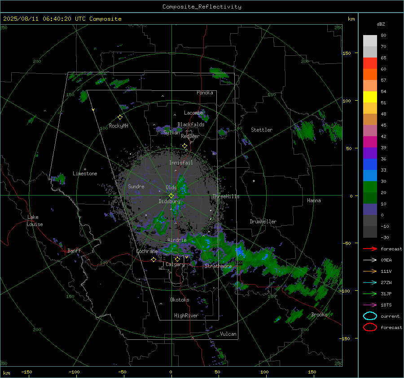The width and height of the screenshot is (404, 378).
Task: Select the Vulcan label
Action: pyautogui.click(x=228, y=334)
